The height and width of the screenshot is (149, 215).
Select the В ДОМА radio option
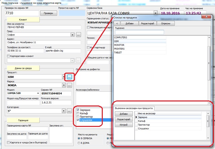(79, 143)
